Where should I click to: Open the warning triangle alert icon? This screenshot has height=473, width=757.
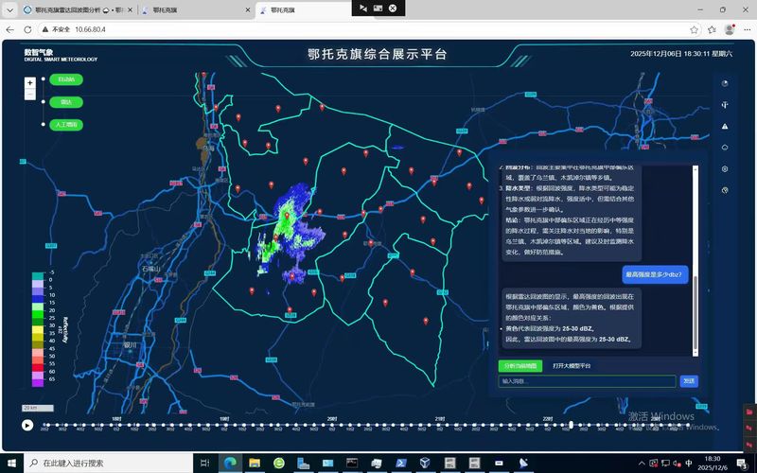(x=725, y=126)
